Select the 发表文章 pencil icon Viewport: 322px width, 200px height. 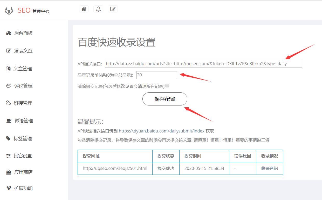click(x=8, y=50)
